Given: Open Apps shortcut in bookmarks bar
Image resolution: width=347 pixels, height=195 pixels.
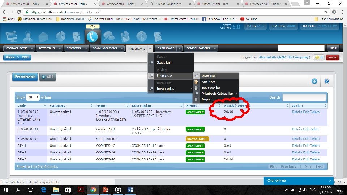Looking at the screenshot, I should (x=9, y=19).
